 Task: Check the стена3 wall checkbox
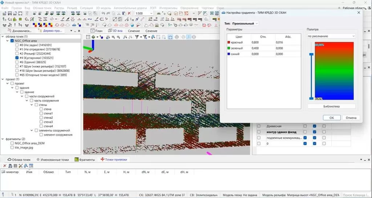click(41, 122)
